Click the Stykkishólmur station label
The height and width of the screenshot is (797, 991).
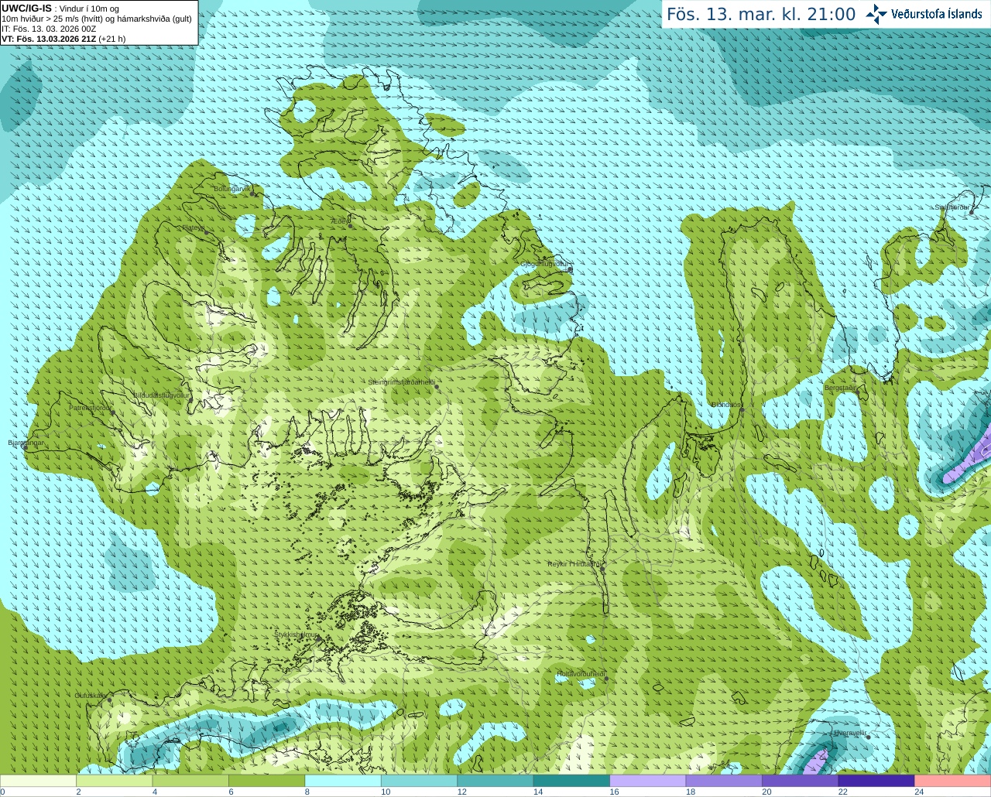tap(296, 635)
